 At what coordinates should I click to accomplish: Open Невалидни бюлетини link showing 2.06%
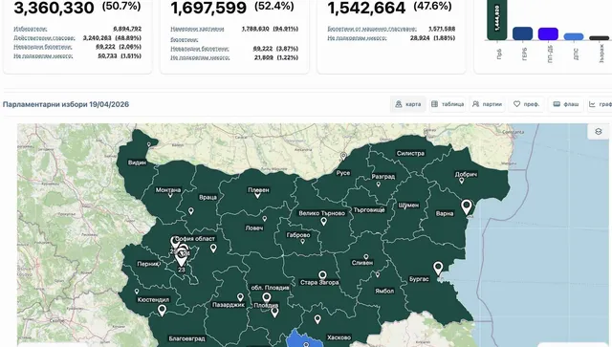click(42, 47)
